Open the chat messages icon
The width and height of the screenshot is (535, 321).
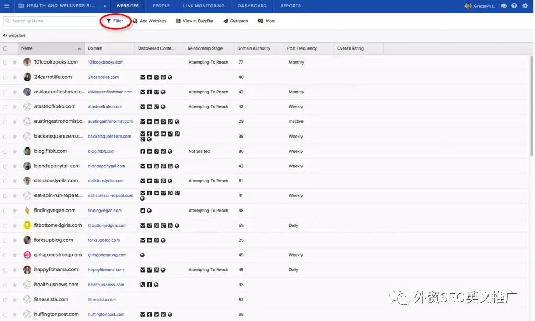(504, 6)
